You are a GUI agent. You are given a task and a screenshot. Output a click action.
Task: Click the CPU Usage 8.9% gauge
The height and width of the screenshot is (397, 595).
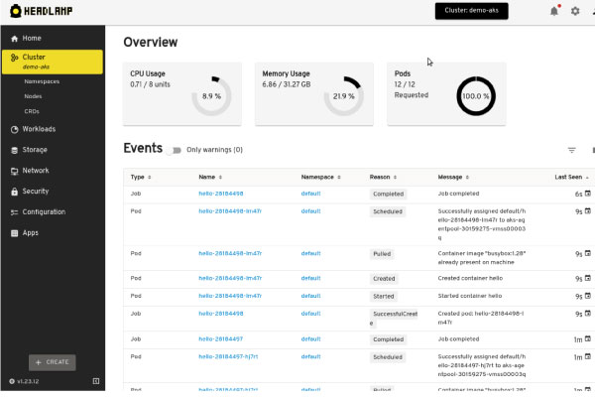pyautogui.click(x=211, y=96)
